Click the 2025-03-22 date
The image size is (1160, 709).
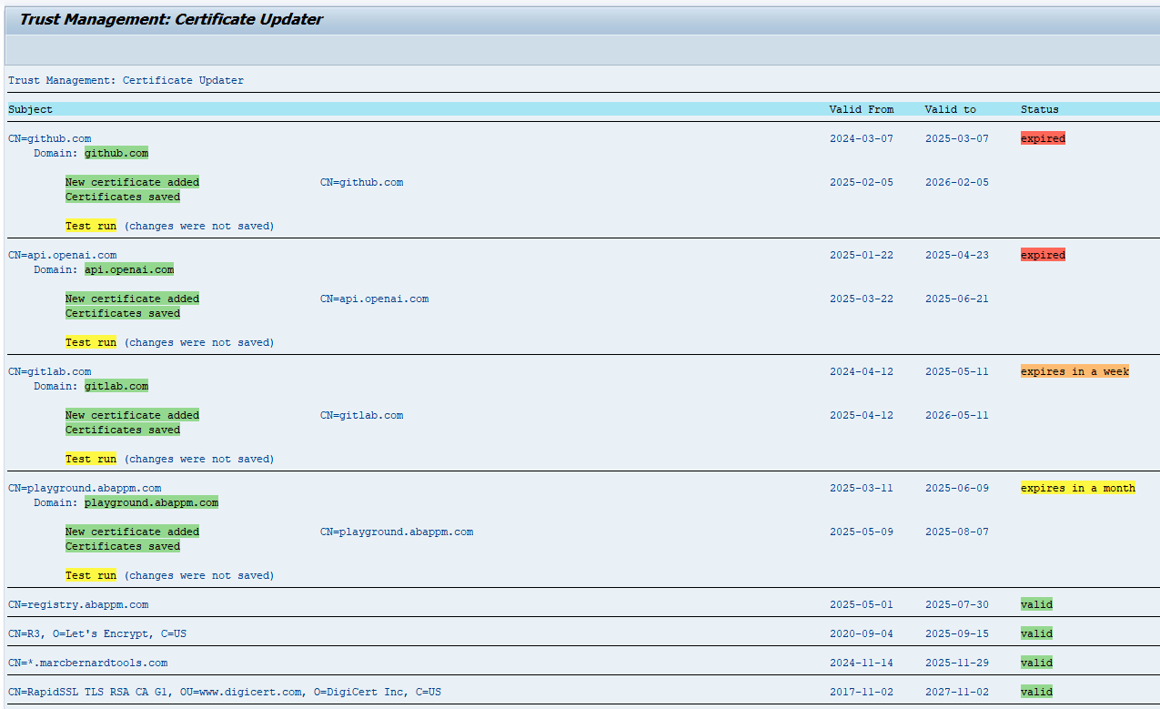862,299
